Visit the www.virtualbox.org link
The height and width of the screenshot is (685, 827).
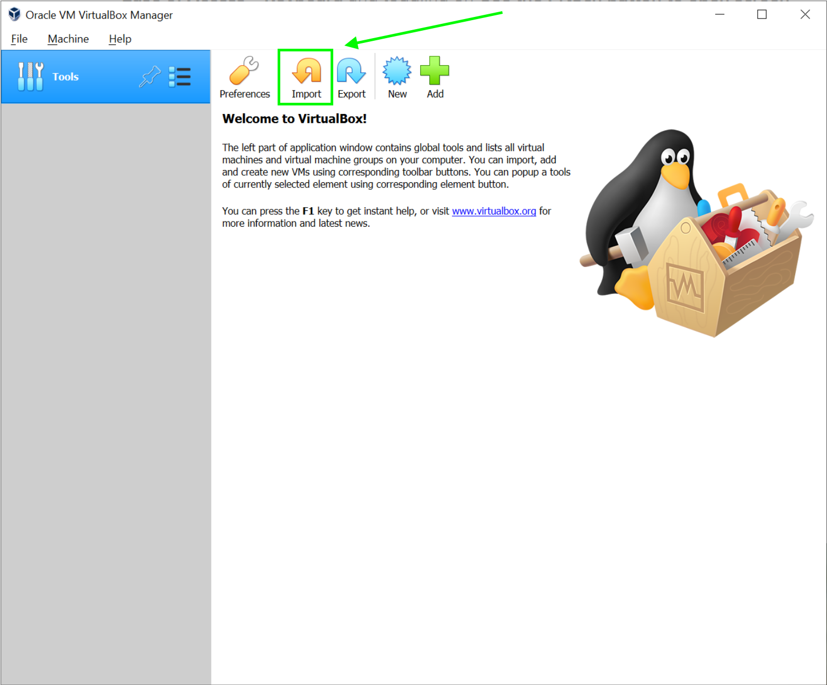click(494, 211)
